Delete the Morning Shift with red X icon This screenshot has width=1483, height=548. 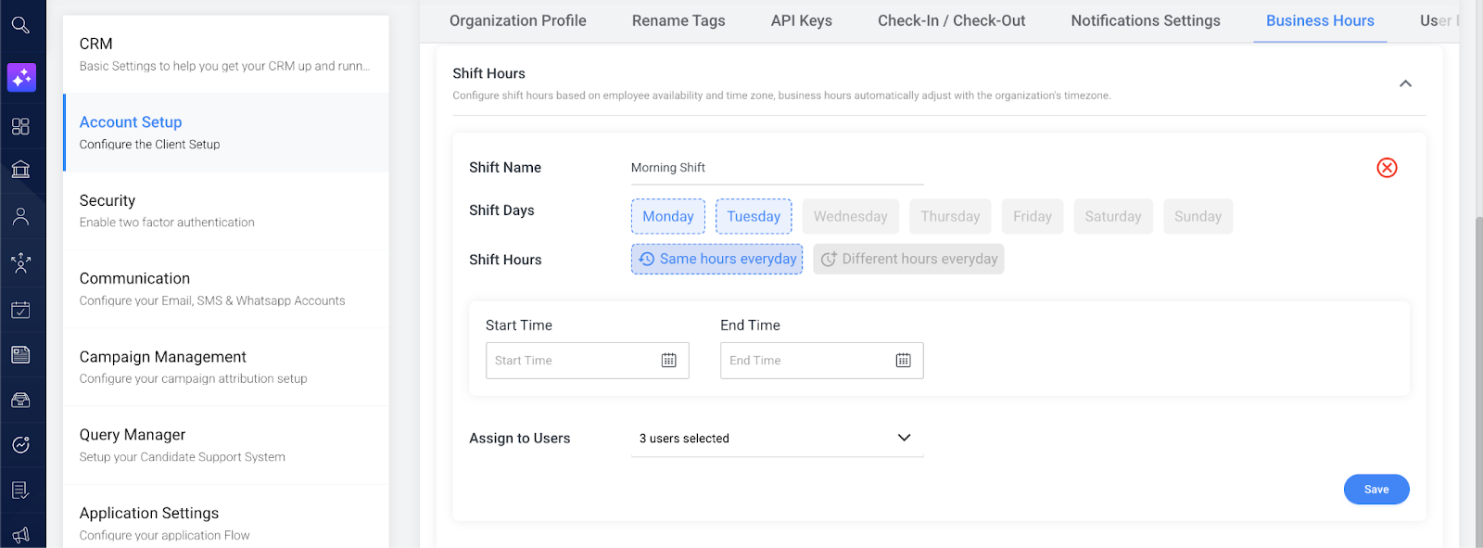click(x=1387, y=168)
